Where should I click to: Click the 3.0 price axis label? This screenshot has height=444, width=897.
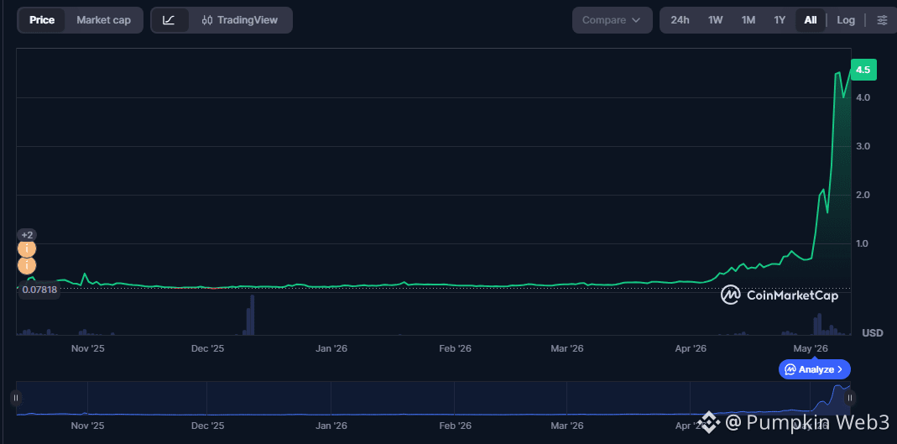(863, 147)
